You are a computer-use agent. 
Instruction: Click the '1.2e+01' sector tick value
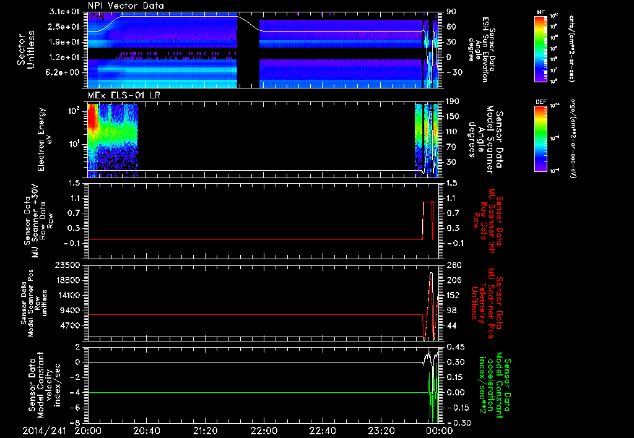coord(64,57)
